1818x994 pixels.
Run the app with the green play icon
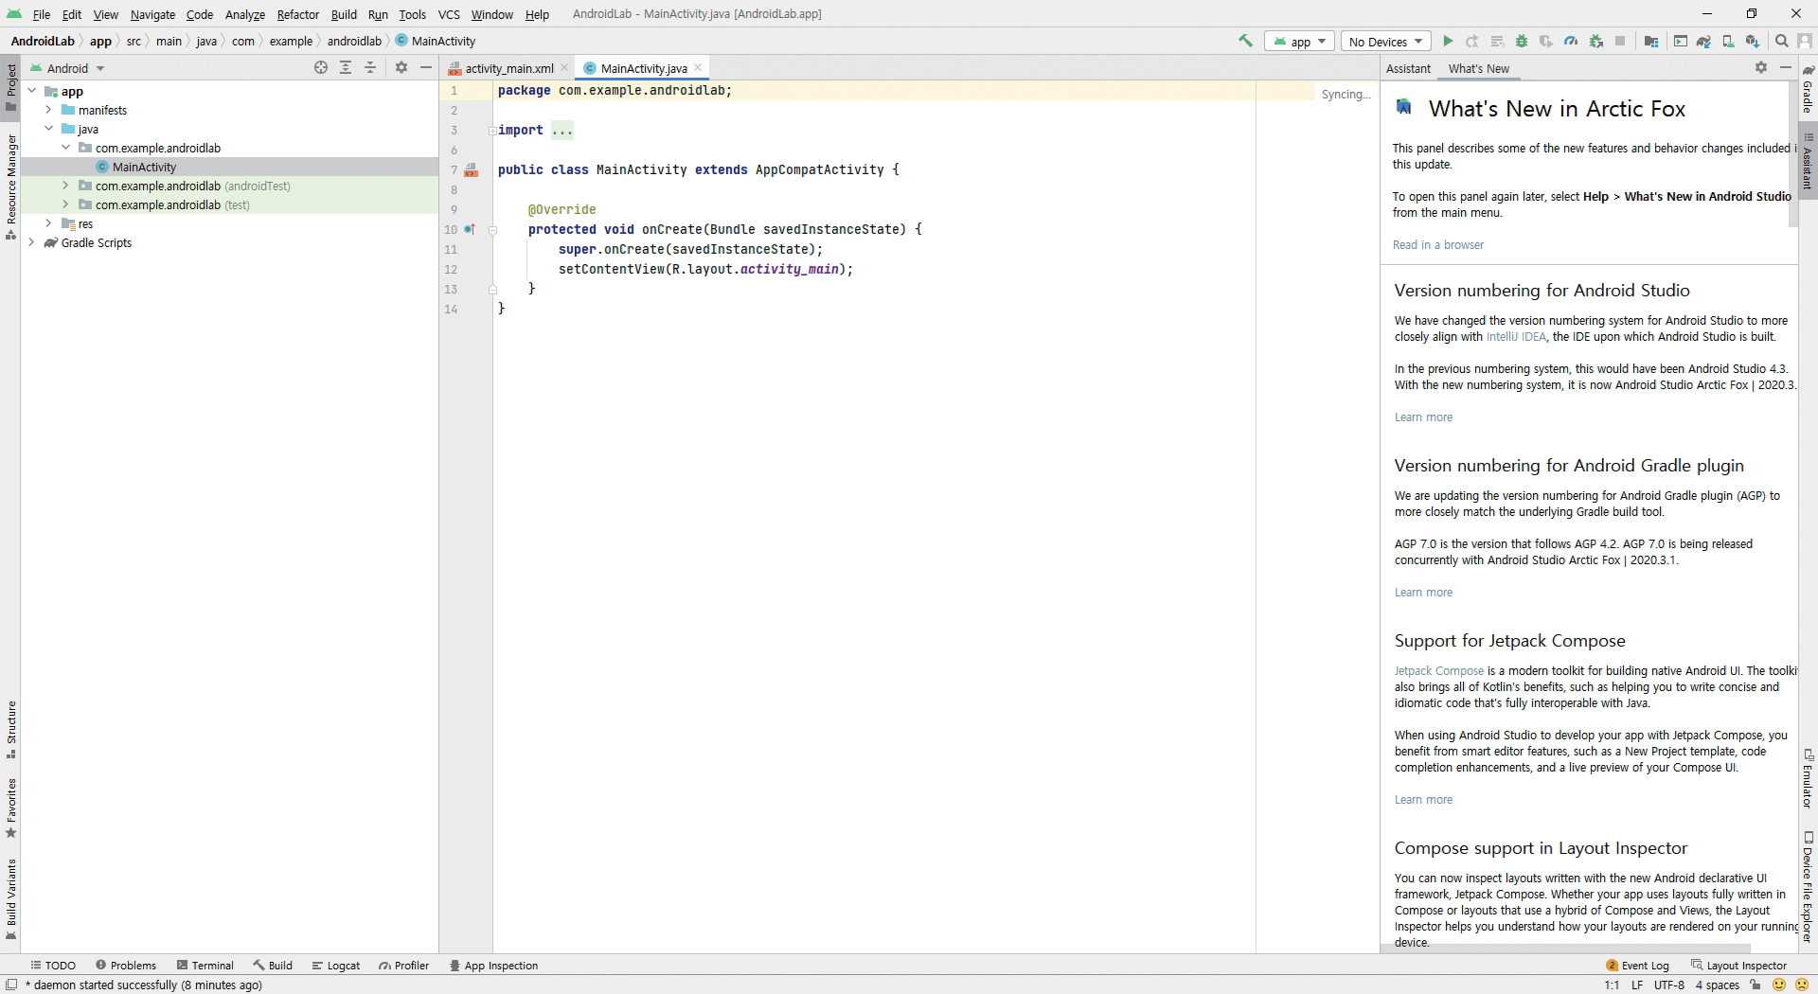pyautogui.click(x=1448, y=41)
